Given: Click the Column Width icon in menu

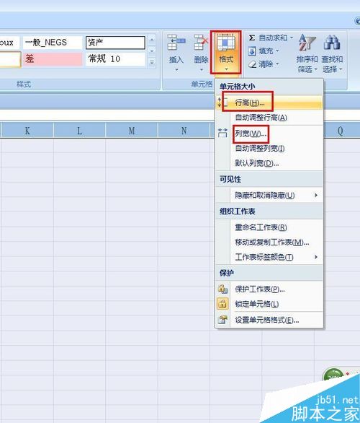Looking at the screenshot, I should coord(222,133).
